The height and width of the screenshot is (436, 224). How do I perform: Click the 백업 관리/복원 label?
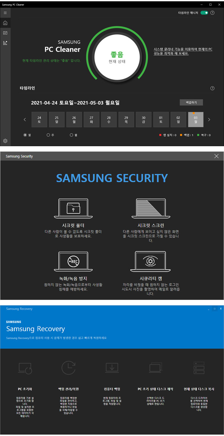tap(68, 389)
